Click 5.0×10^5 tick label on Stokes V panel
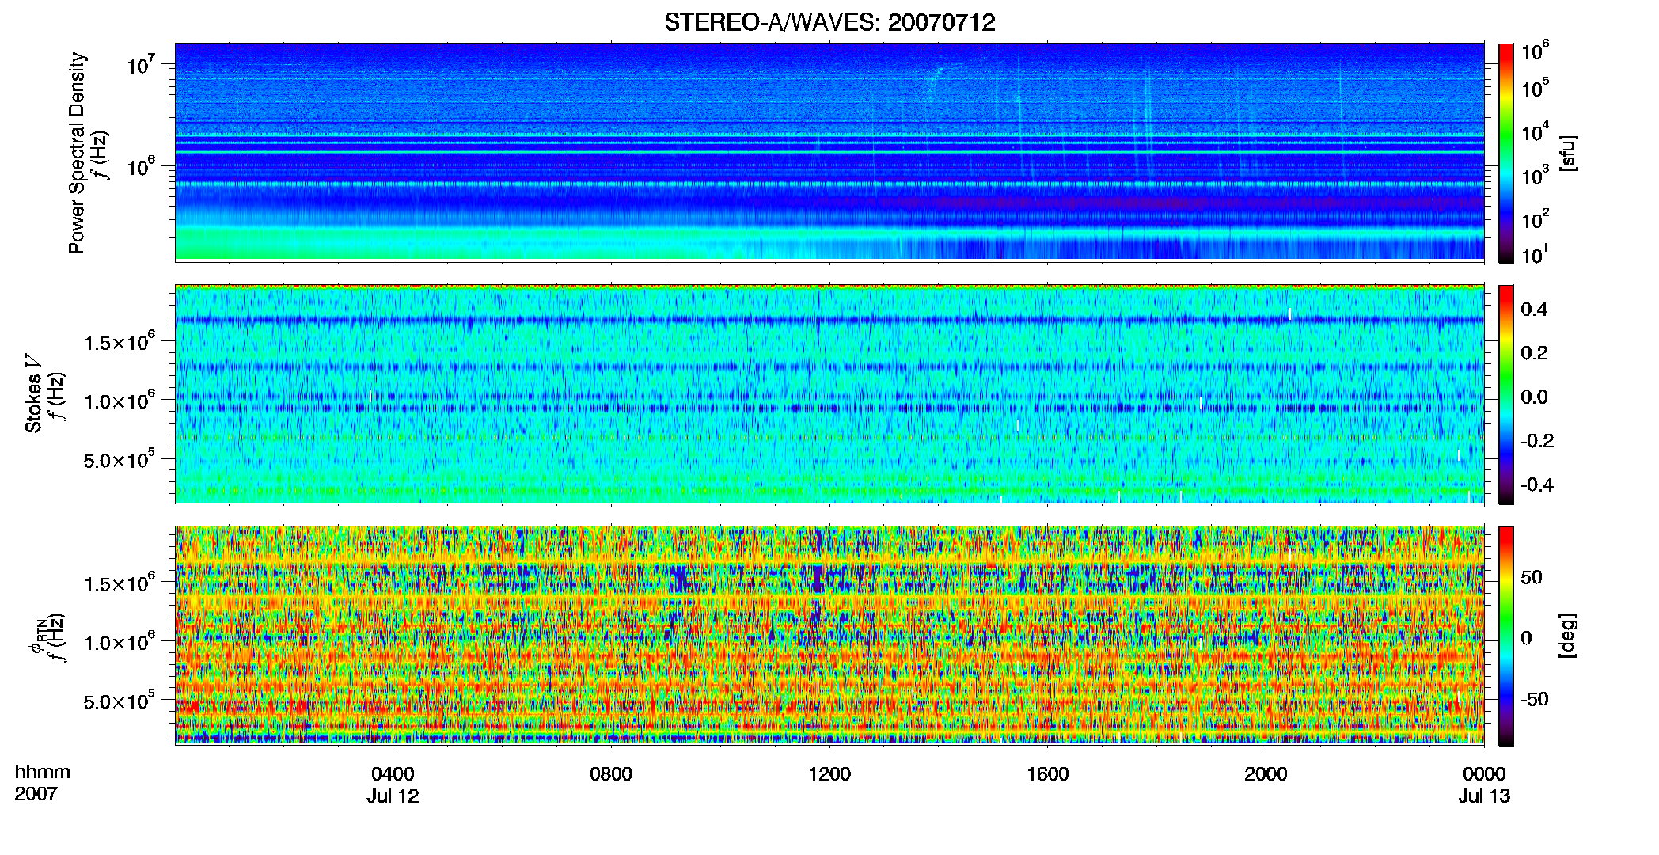The width and height of the screenshot is (1659, 855). (120, 459)
